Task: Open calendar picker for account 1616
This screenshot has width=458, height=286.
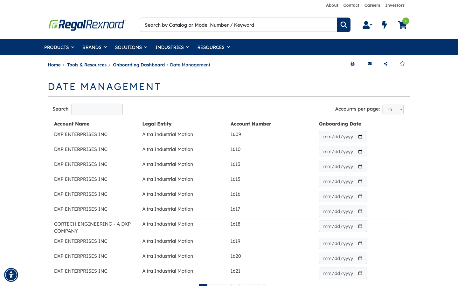Action: [360, 196]
